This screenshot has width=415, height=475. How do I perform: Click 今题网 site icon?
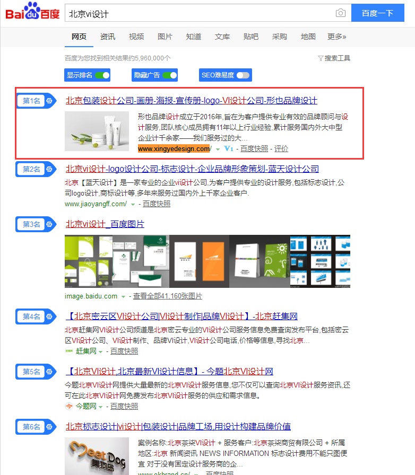[x=69, y=406]
